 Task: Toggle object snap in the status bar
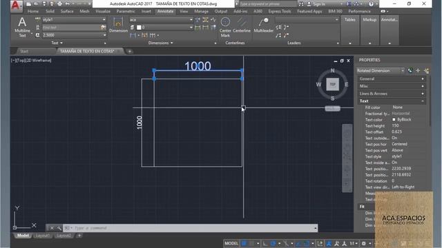pyautogui.click(x=306, y=243)
